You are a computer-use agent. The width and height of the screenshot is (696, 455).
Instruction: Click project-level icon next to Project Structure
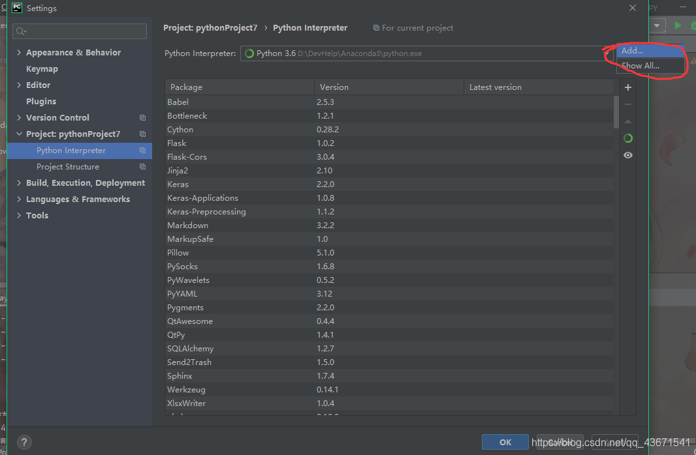142,167
